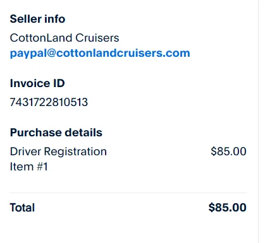Click the word Registration in the item name

[75, 152]
